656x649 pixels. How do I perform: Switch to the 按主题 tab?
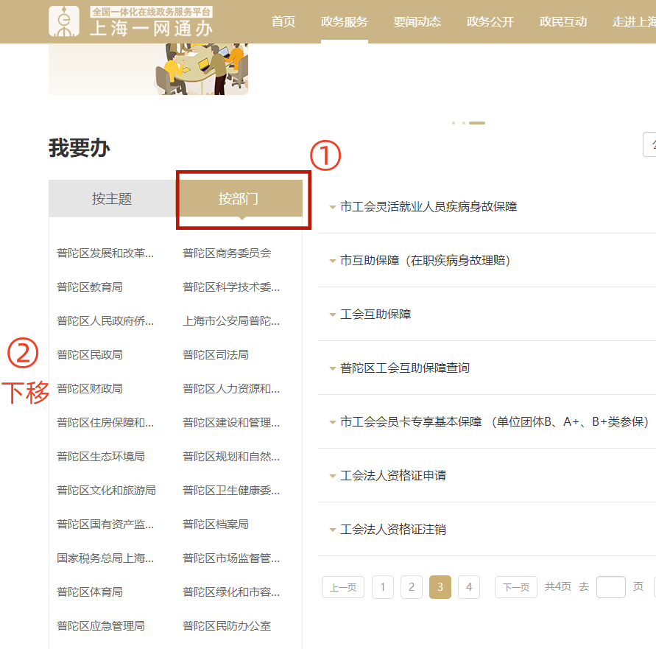point(112,199)
